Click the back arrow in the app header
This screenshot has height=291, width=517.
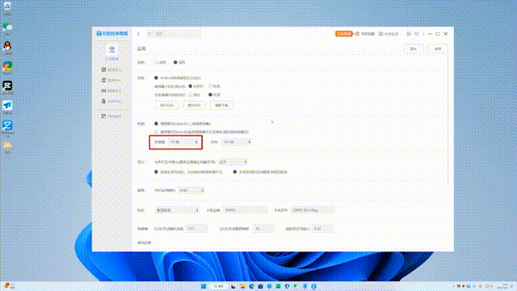click(x=139, y=34)
